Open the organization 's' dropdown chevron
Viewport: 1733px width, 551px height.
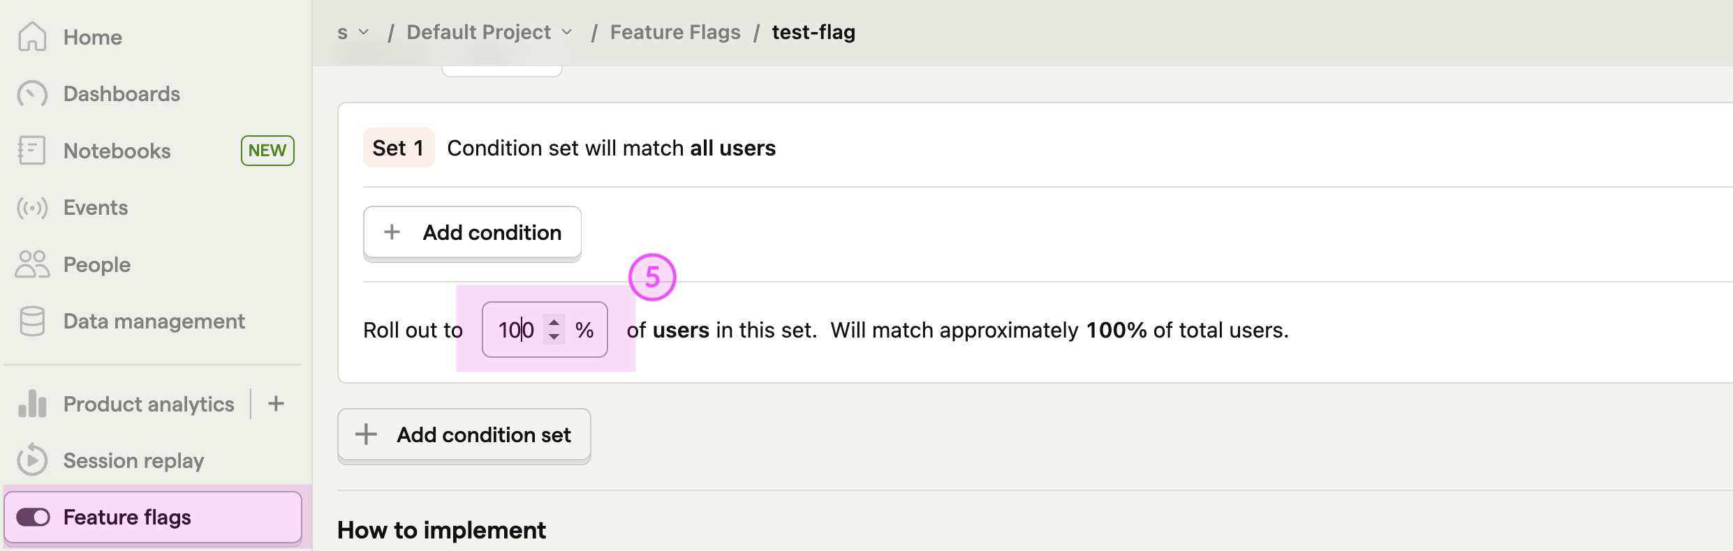[363, 32]
